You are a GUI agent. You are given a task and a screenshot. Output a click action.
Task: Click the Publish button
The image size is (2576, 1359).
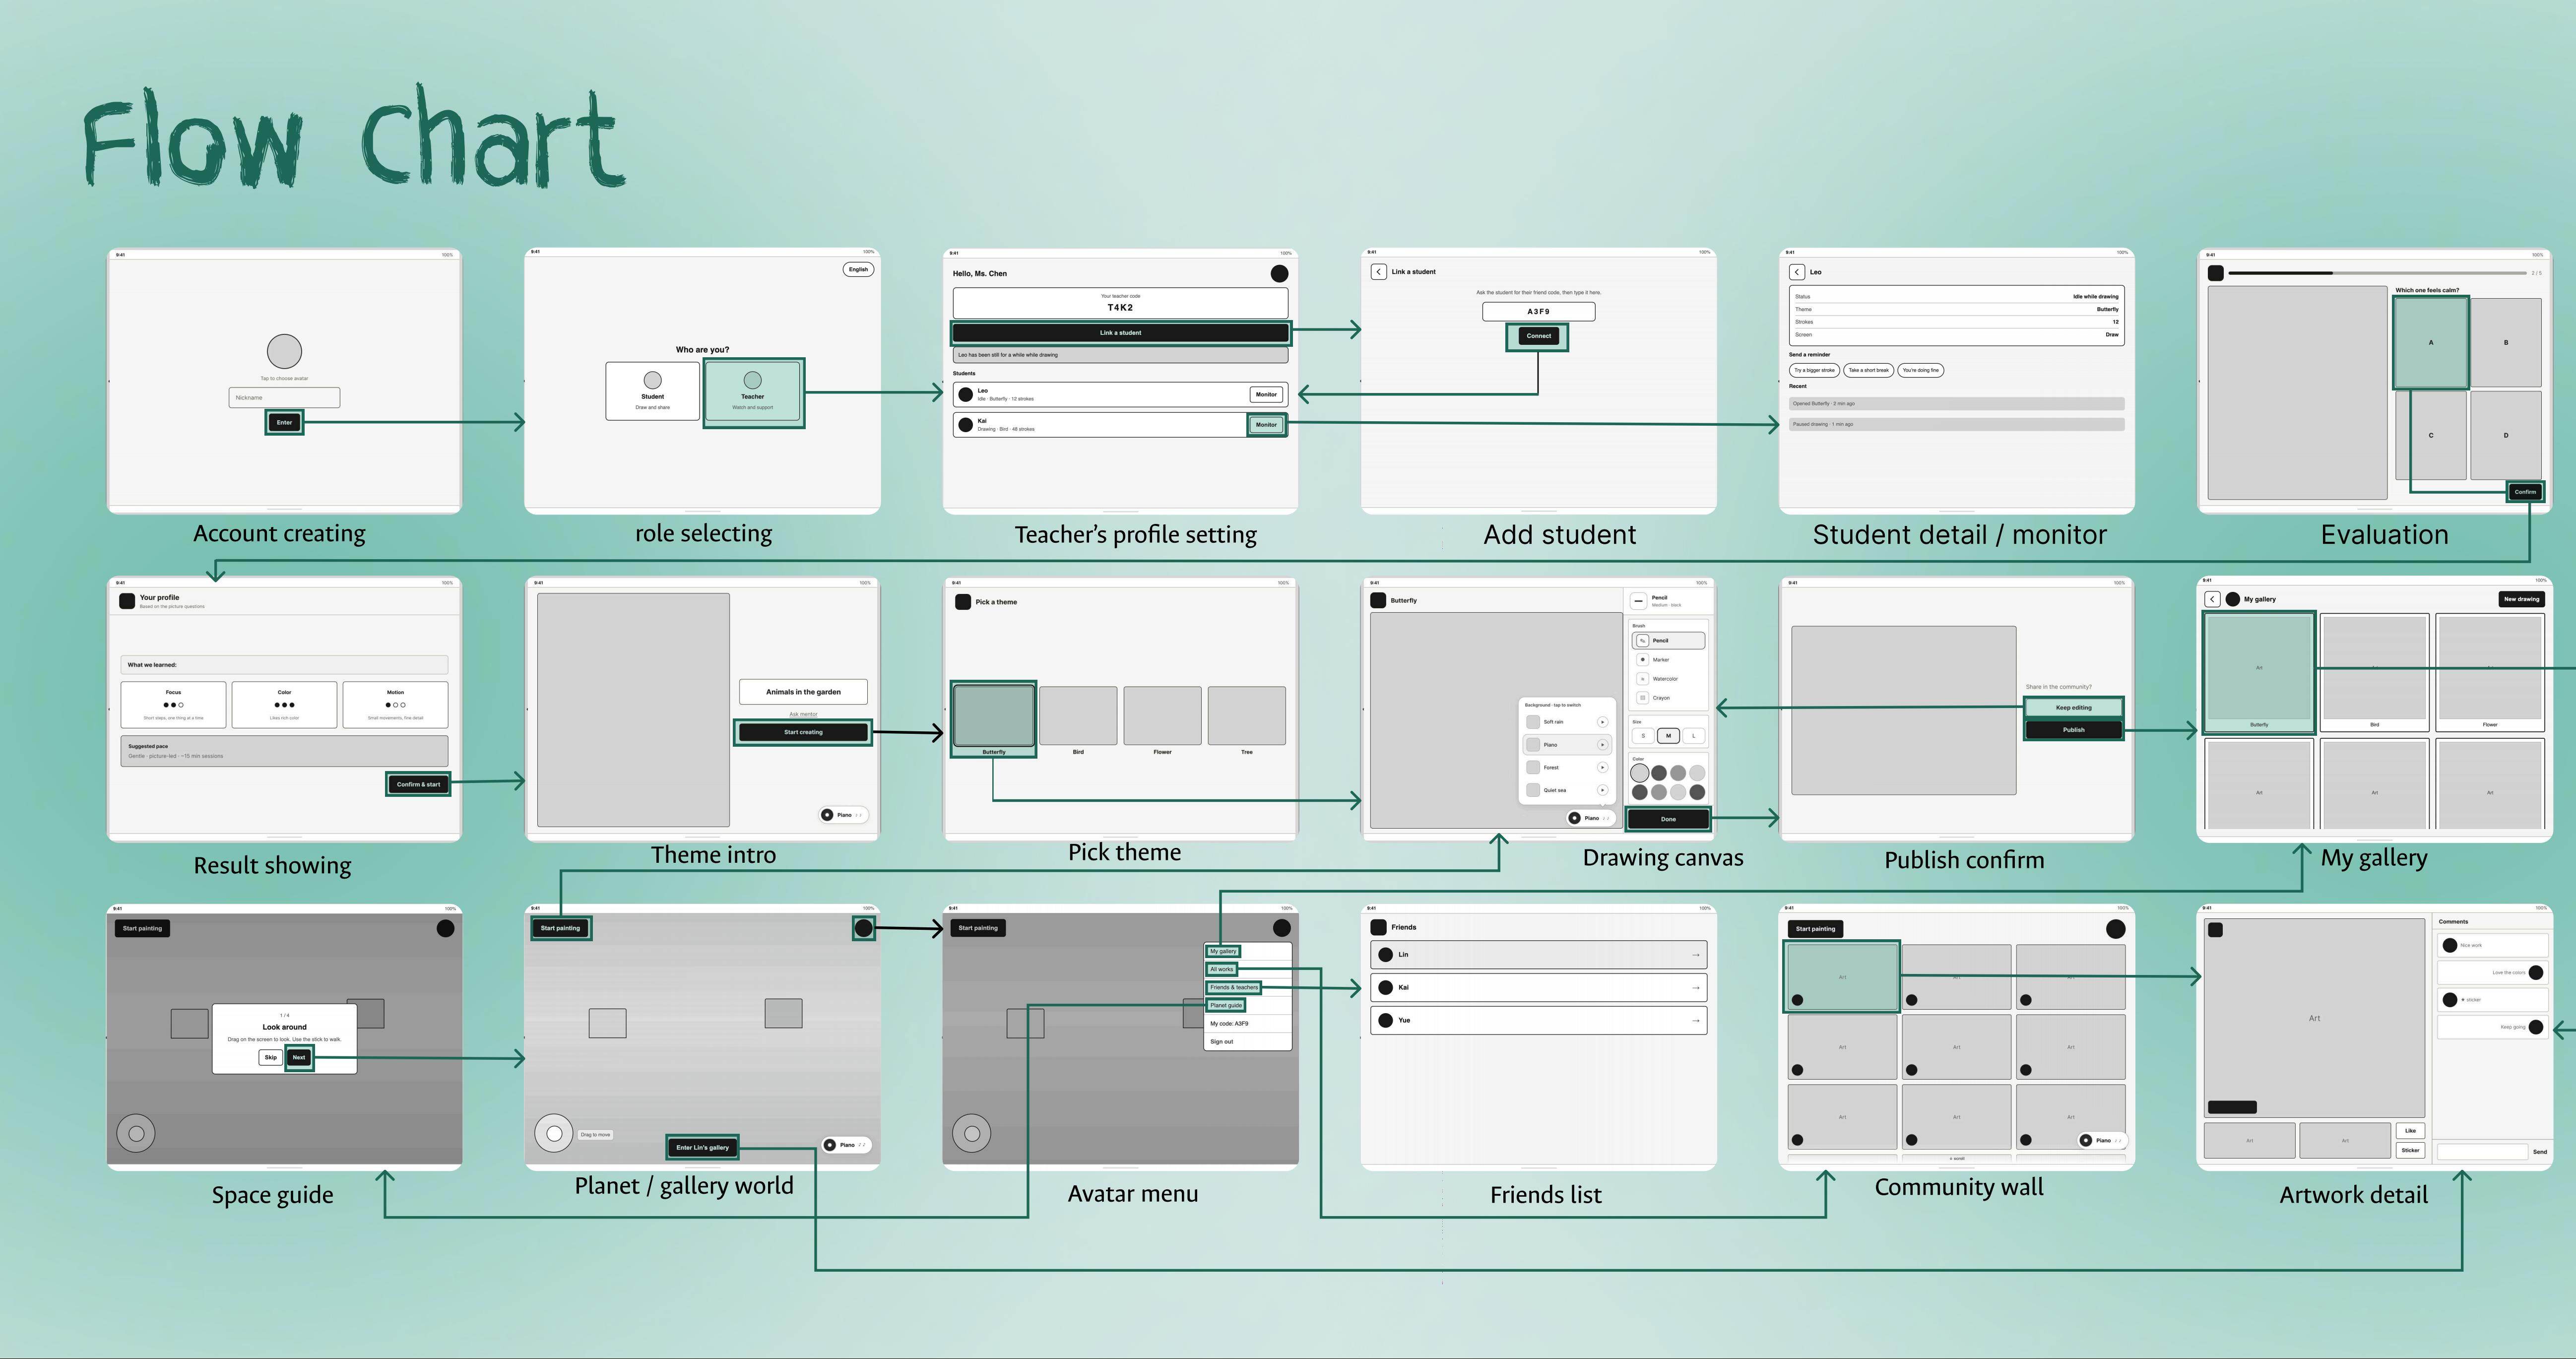point(2073,730)
